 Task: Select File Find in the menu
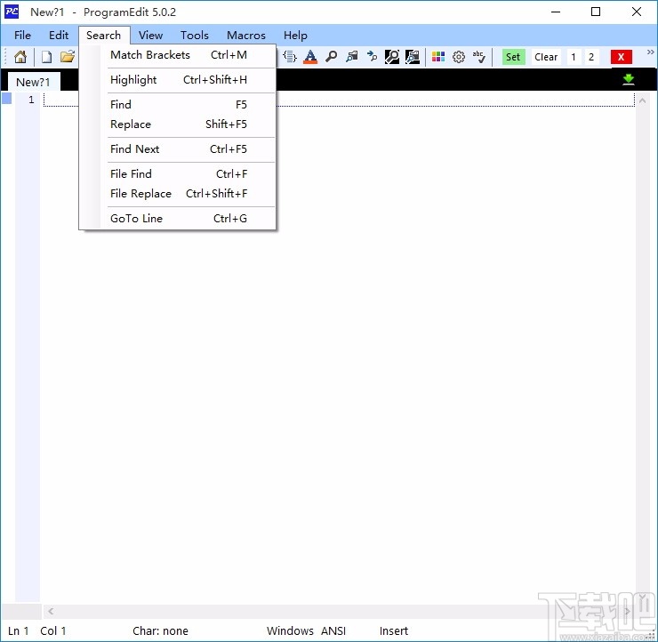coord(179,173)
